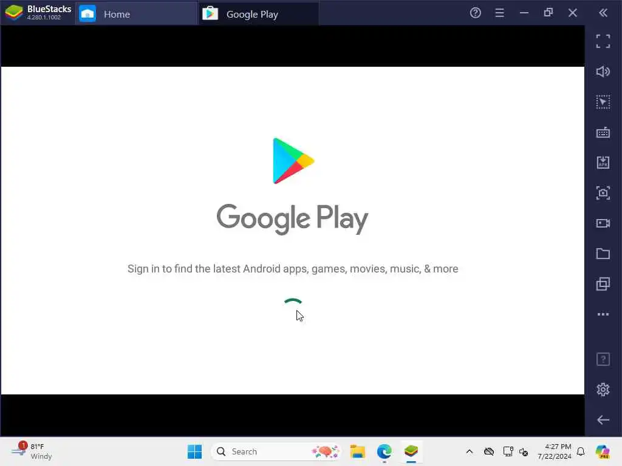This screenshot has height=466, width=622.
Task: Start screen recording with video icon
Action: [x=603, y=223]
